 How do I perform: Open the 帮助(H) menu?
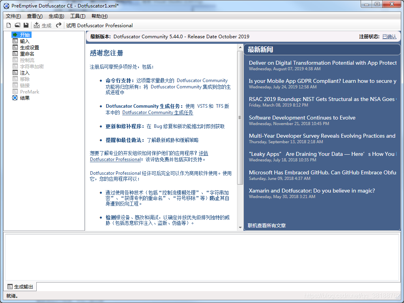(99, 16)
